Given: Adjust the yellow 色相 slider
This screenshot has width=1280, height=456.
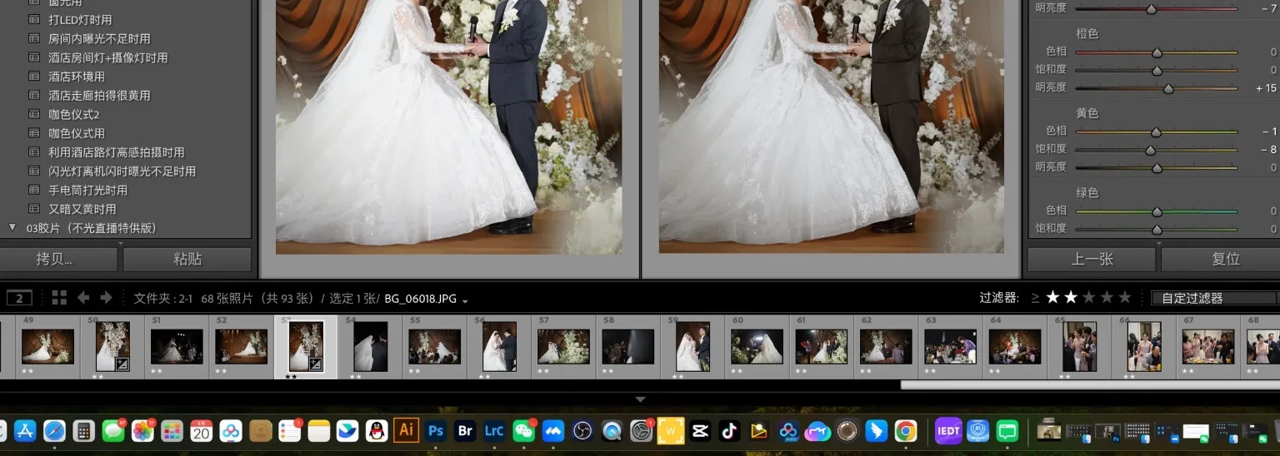Looking at the screenshot, I should click(x=1157, y=131).
